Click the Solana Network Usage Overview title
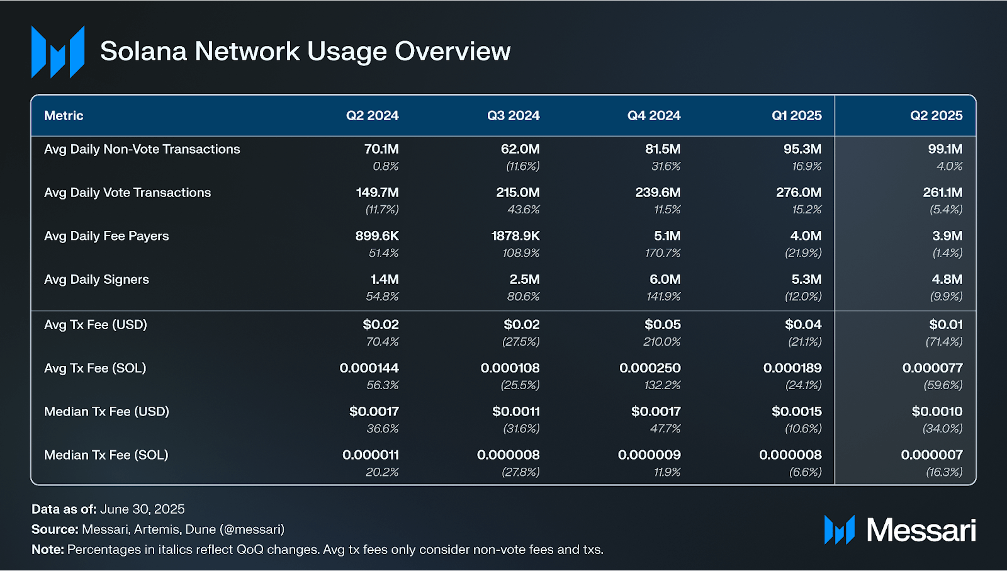 click(x=305, y=51)
